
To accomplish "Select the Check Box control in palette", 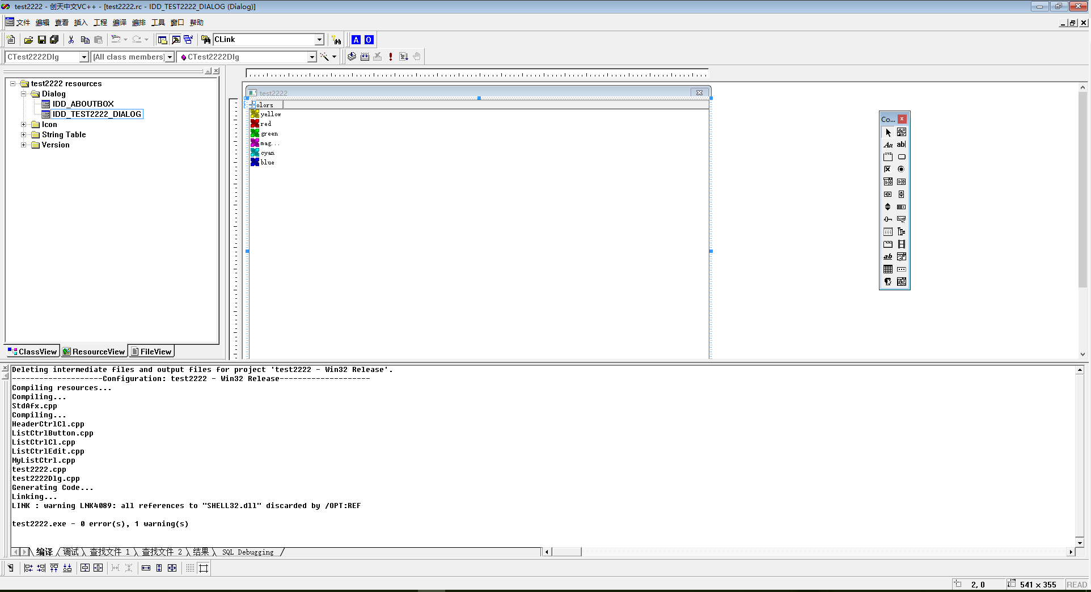I will tap(888, 170).
